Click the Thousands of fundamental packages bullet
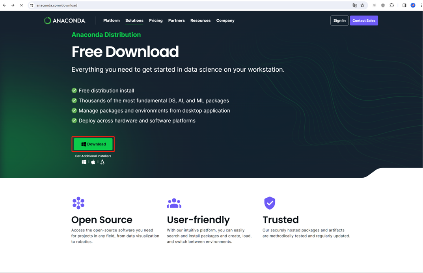The image size is (423, 273). [x=150, y=100]
